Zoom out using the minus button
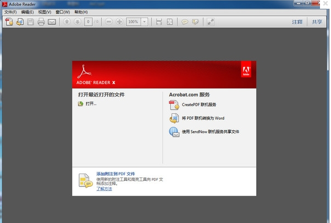Screen dimensions: 331x223 (x=109, y=21)
